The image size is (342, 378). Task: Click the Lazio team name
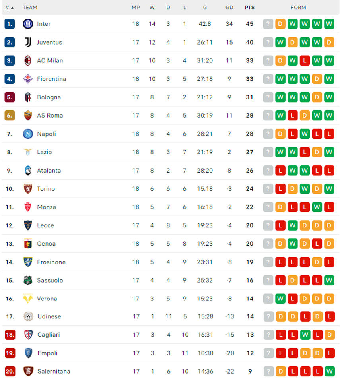45,152
